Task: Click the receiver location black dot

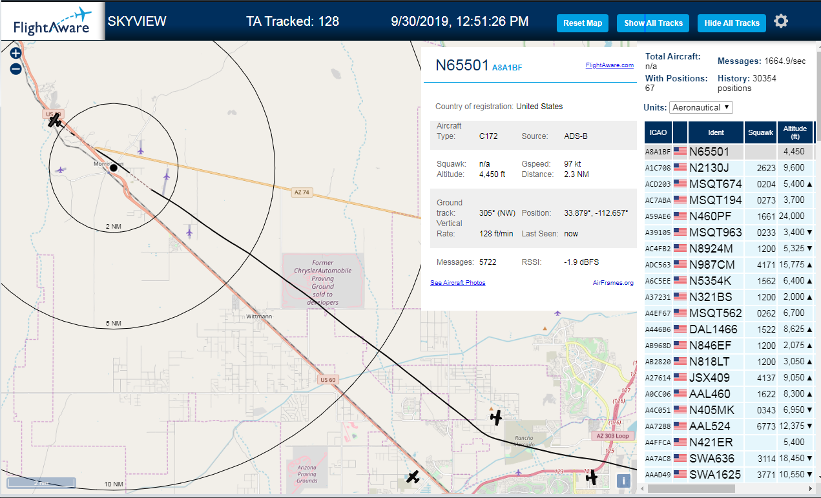Action: coord(114,168)
